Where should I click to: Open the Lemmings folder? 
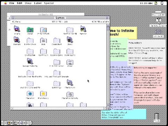[57, 84]
